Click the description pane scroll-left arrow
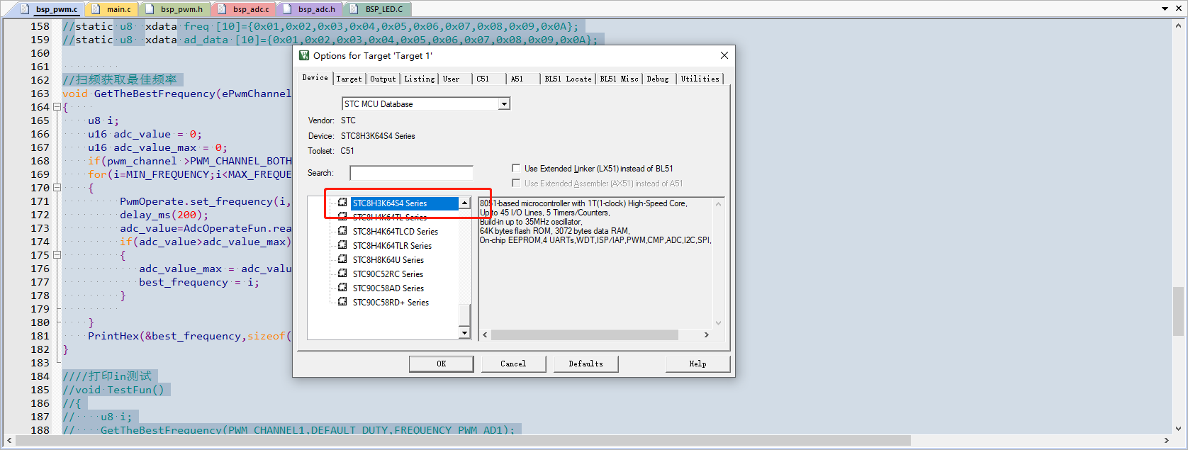 (486, 334)
